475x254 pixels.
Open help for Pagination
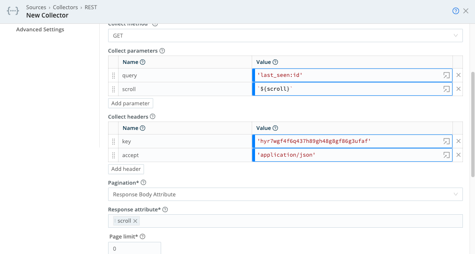143,183
